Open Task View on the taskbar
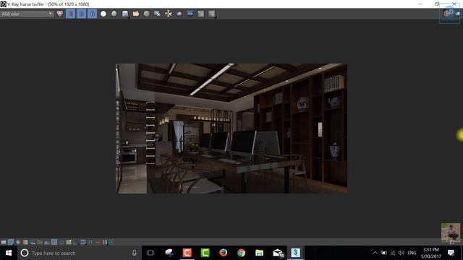 pyautogui.click(x=150, y=253)
